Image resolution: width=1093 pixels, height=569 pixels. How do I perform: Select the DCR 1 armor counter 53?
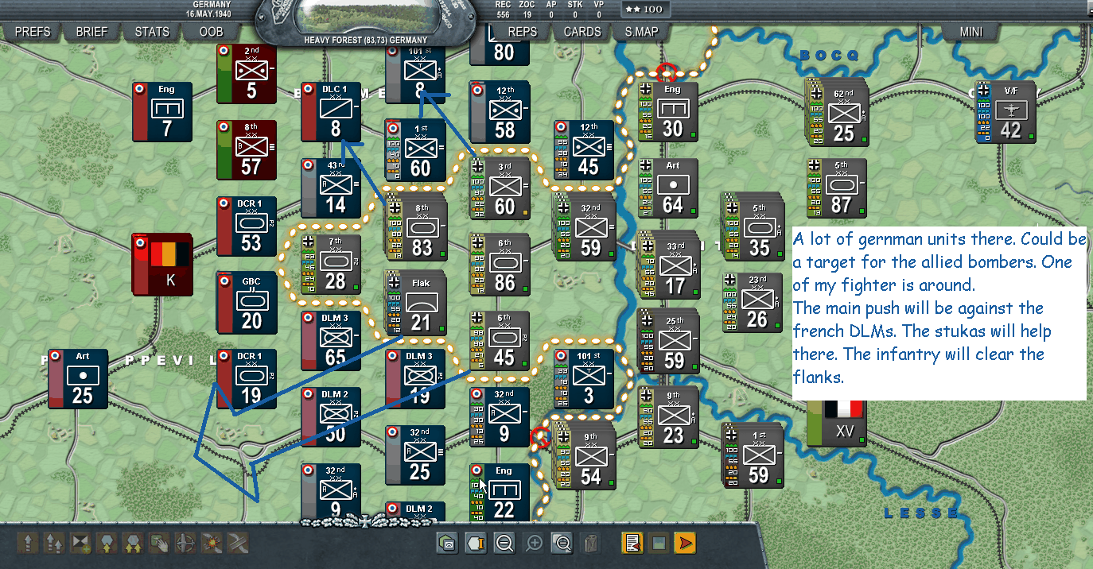(247, 226)
